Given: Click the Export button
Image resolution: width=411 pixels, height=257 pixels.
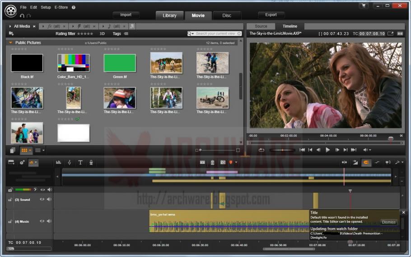Looking at the screenshot, I should (x=271, y=15).
